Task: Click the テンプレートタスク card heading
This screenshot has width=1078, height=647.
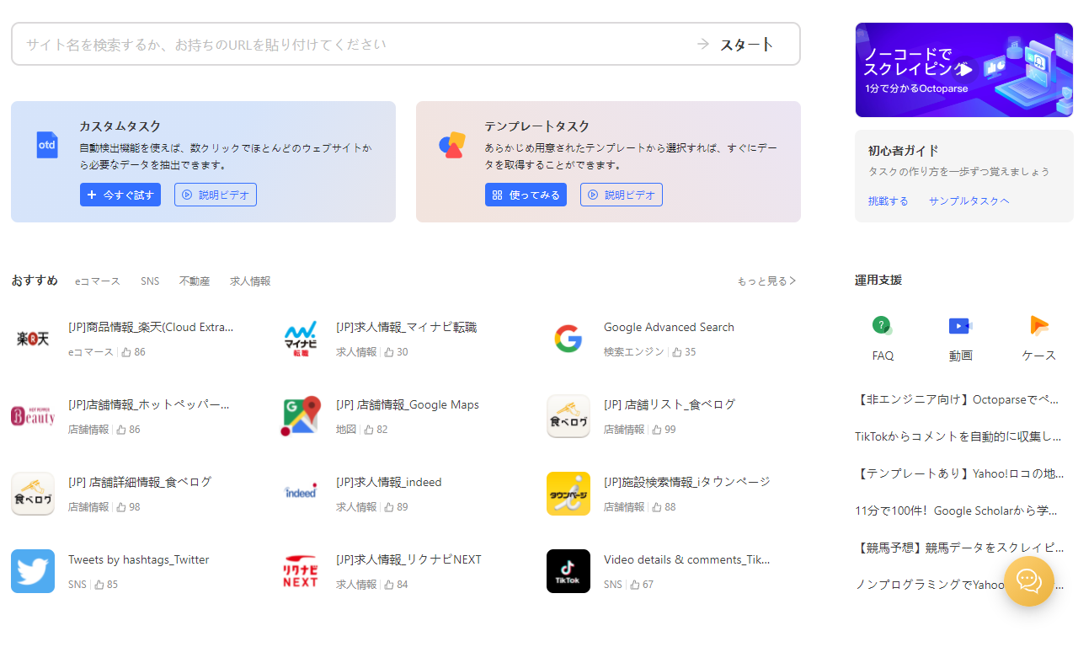Action: pyautogui.click(x=537, y=126)
